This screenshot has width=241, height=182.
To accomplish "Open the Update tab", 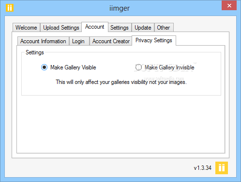I will pos(143,28).
